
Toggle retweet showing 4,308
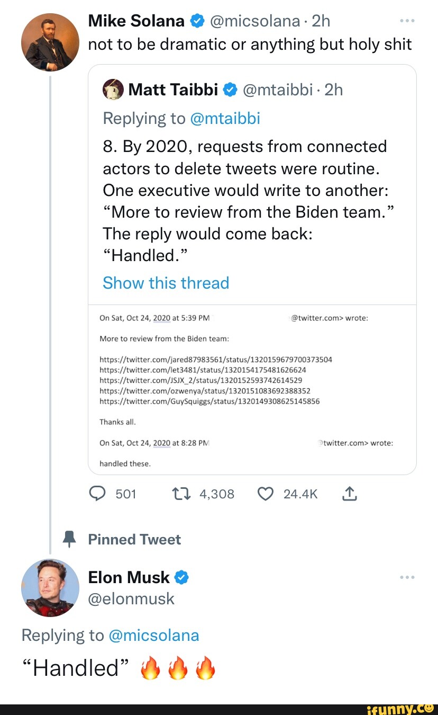point(180,494)
